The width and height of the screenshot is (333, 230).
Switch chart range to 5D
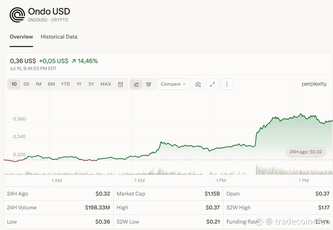[x=26, y=84]
